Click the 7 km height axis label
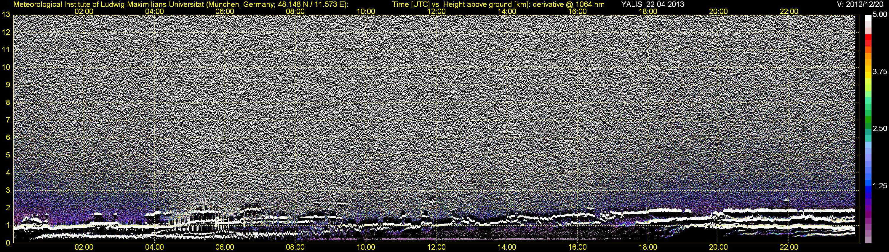 (9, 120)
